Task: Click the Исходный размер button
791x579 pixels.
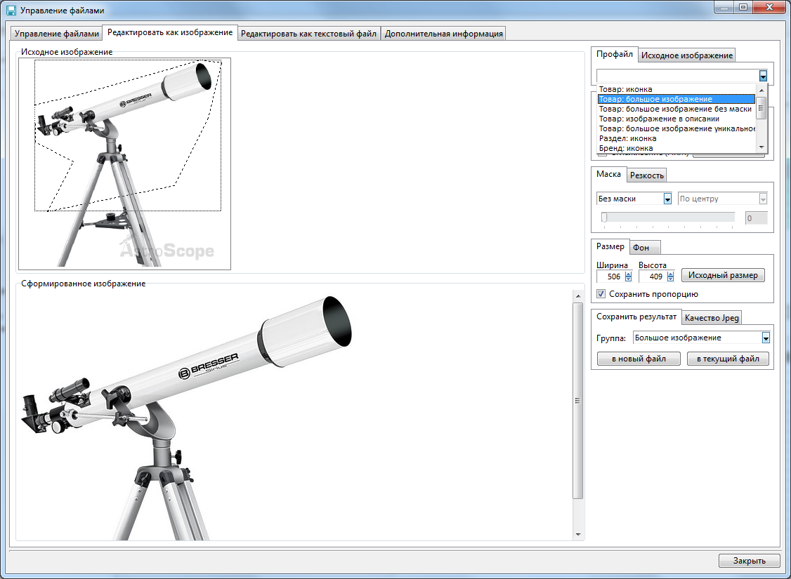Action: pyautogui.click(x=723, y=275)
